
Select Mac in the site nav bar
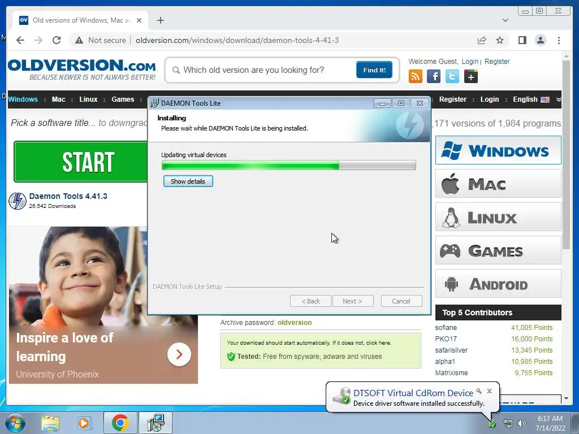pyautogui.click(x=58, y=99)
